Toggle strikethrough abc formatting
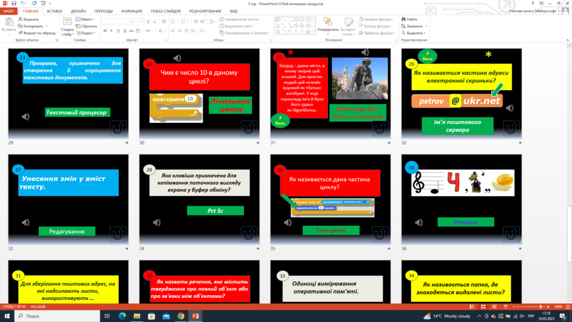This screenshot has height=322, width=572. [131, 31]
